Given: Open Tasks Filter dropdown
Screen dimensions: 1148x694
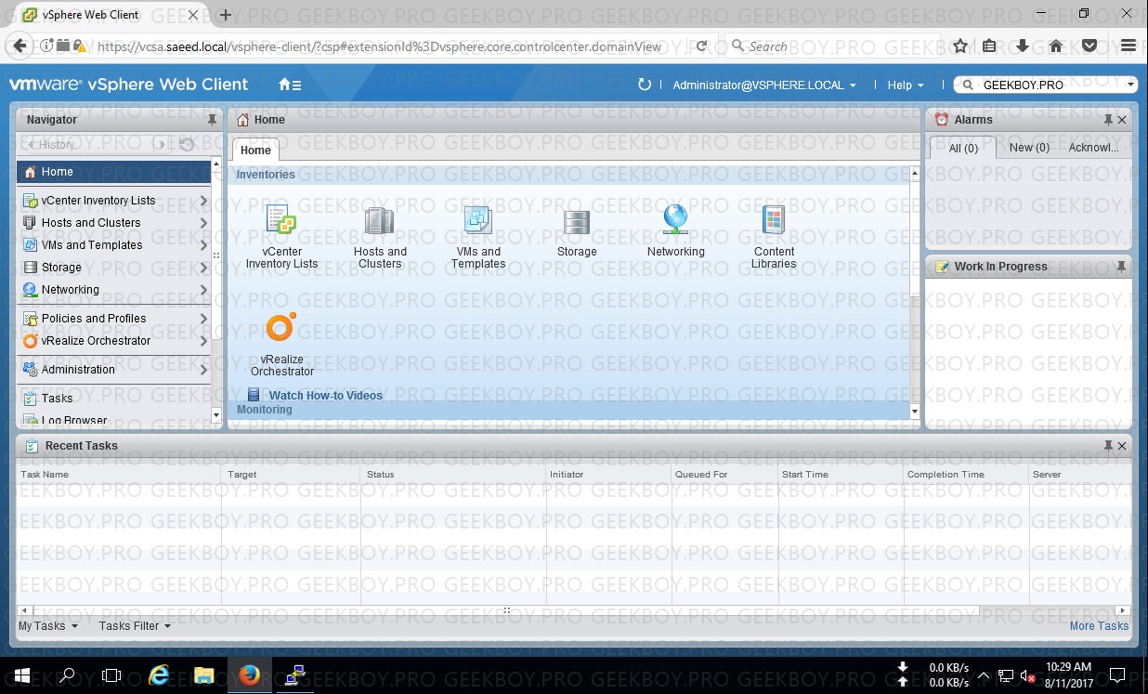Looking at the screenshot, I should pyautogui.click(x=135, y=626).
